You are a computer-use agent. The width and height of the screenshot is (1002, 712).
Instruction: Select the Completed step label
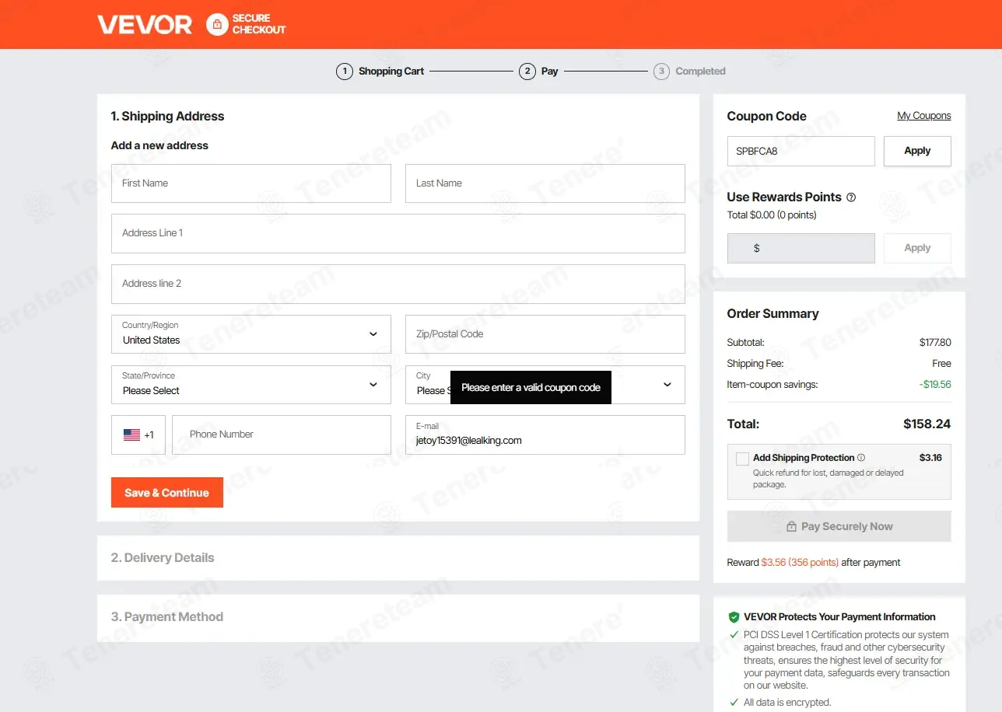[x=700, y=72]
